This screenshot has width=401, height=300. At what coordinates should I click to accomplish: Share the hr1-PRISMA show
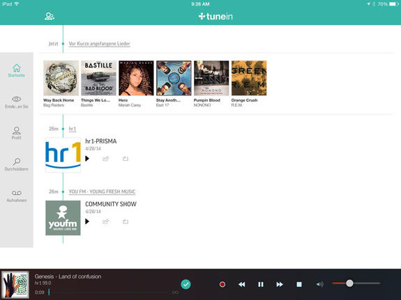105,159
